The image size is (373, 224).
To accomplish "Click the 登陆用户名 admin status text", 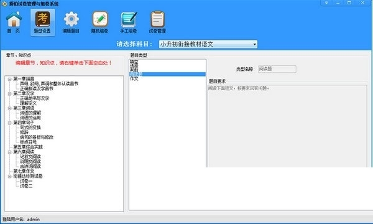I will [21, 219].
